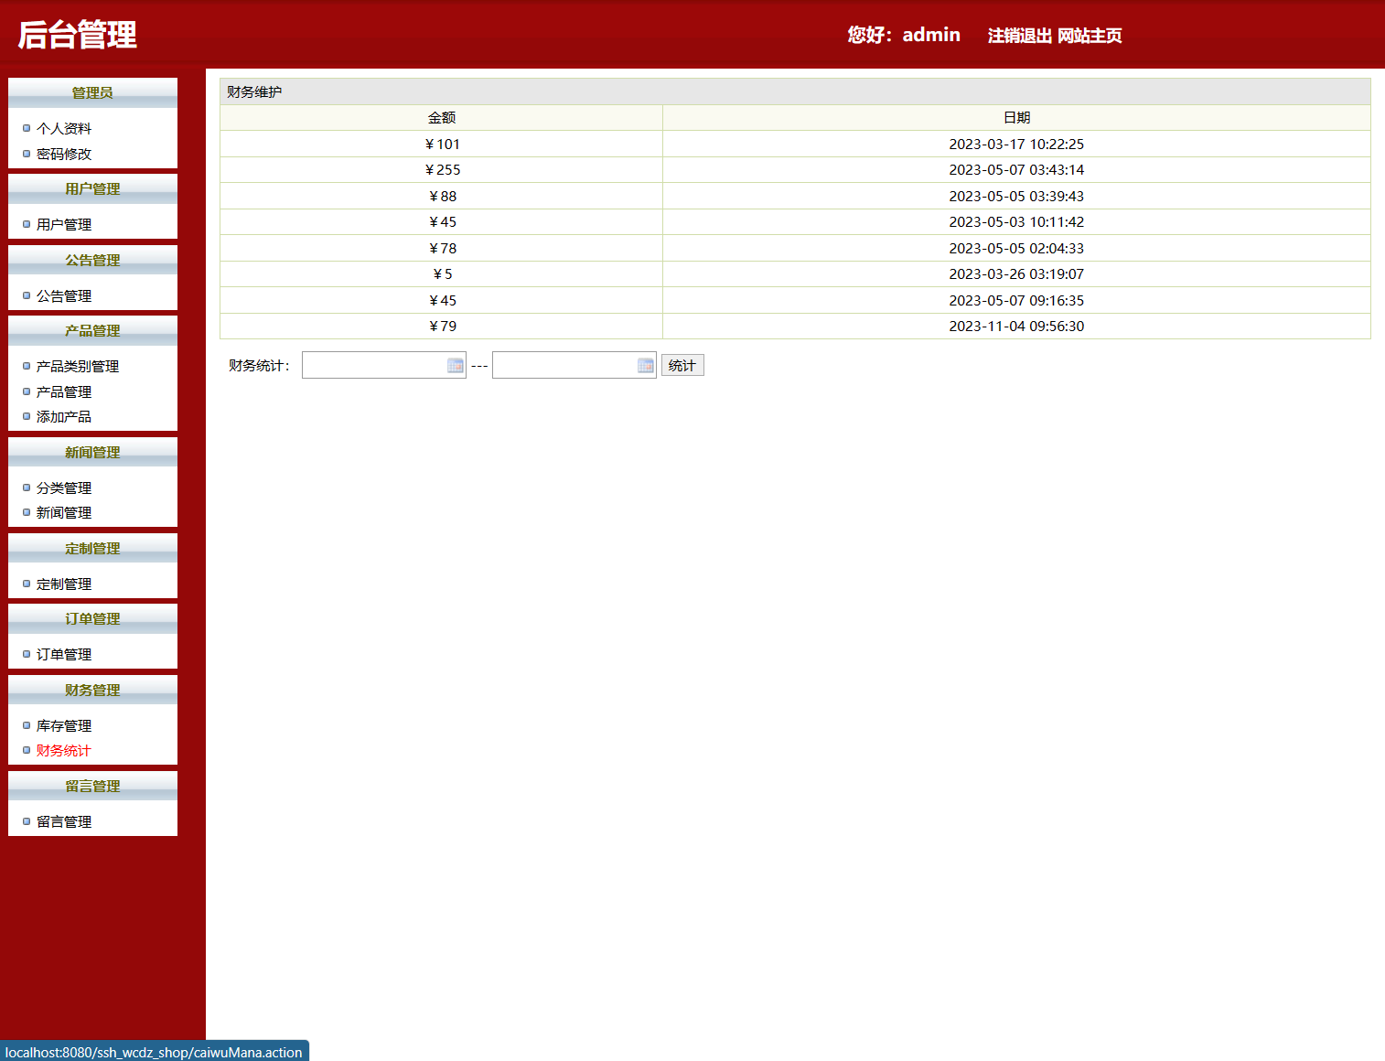Screen dimensions: 1385x1061
Task: Open 密码修改 in the sidebar
Action: 64,155
